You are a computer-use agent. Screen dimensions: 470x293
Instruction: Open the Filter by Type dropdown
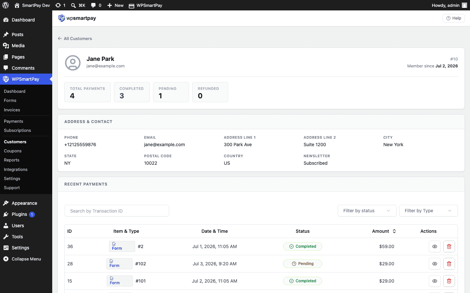click(x=428, y=211)
